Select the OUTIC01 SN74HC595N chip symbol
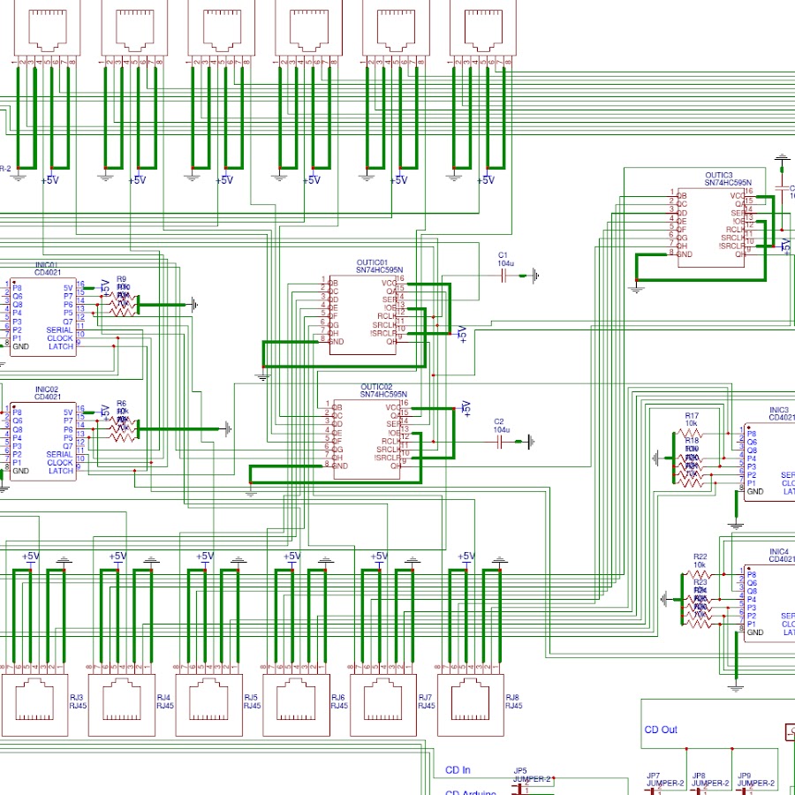The width and height of the screenshot is (795, 795). [x=364, y=314]
